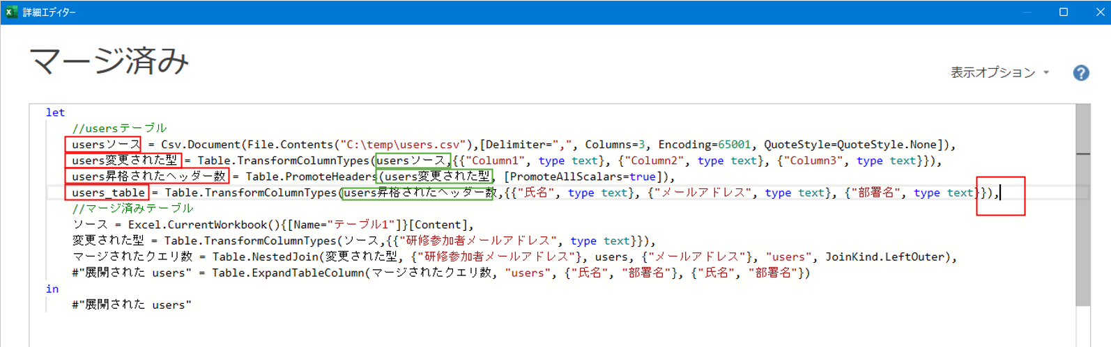
Task: Open the 表示オプション dropdown
Action: 1000,72
